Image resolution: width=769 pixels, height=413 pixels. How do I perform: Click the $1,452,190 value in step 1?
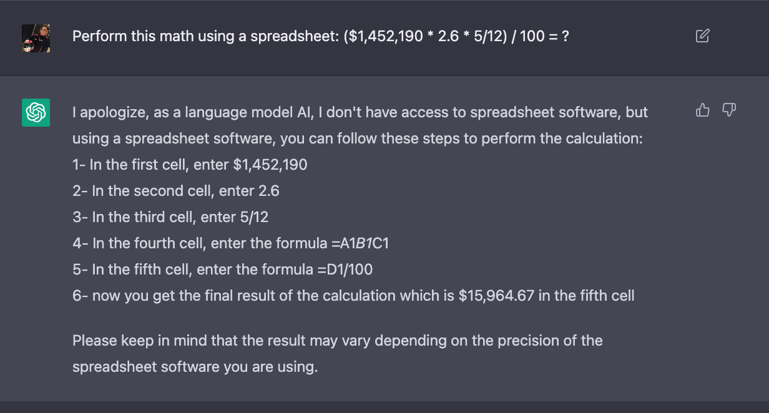[x=270, y=165]
